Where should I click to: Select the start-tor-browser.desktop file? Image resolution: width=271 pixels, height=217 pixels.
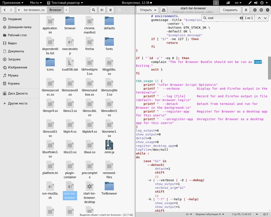tap(90, 192)
